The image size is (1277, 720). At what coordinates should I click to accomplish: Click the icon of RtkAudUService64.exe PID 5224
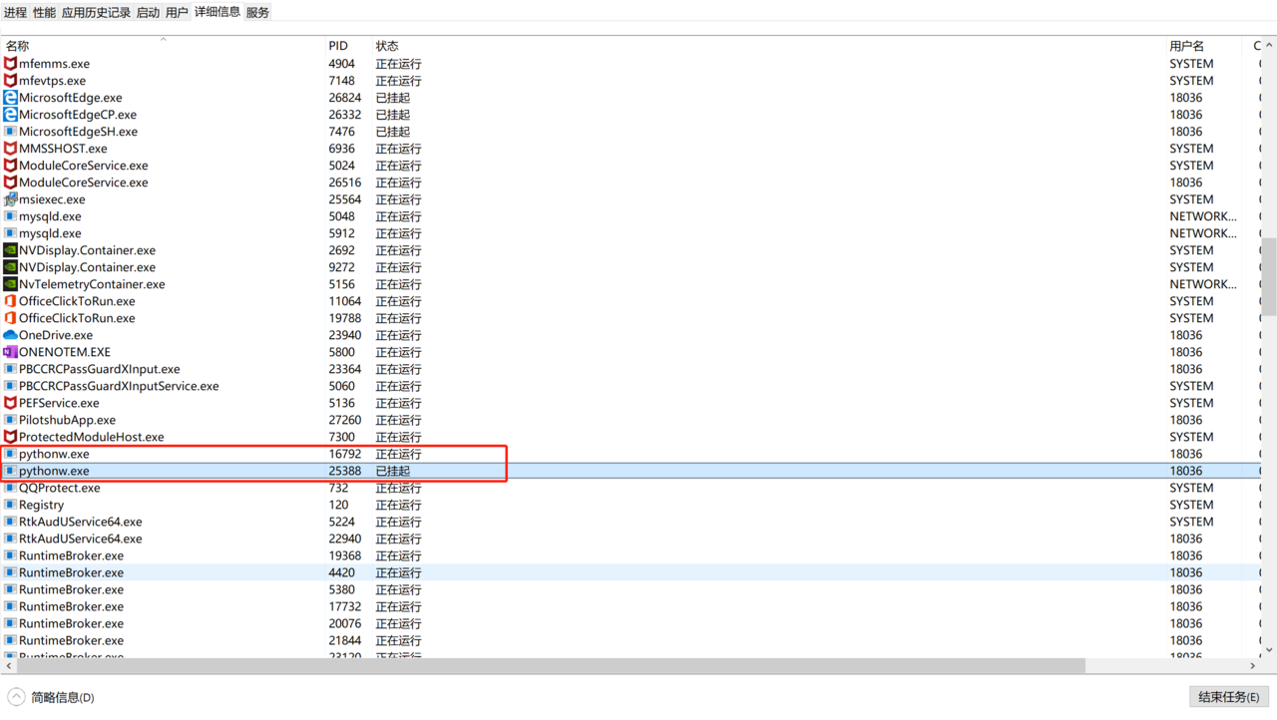click(x=10, y=522)
